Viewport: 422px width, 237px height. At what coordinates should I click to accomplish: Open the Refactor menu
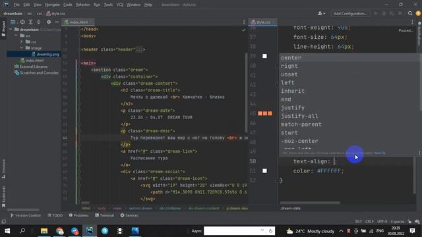(x=83, y=5)
